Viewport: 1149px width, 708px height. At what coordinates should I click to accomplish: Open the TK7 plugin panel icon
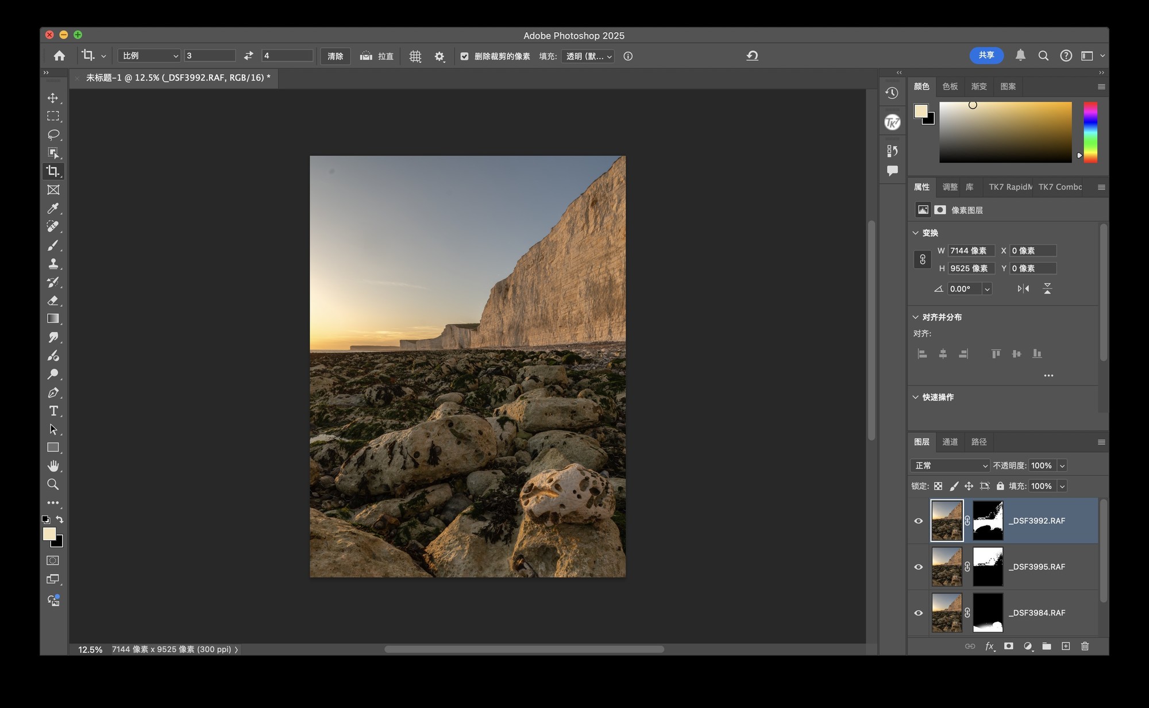892,122
